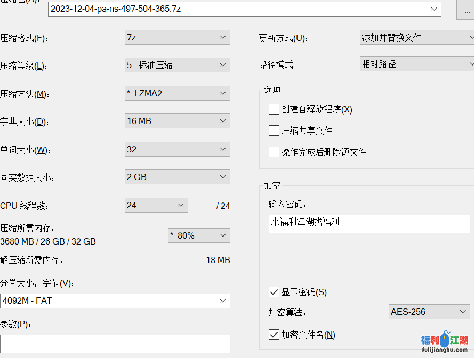Open the archive filename dropdown
Screen dimensions: 474x358
tap(435, 9)
